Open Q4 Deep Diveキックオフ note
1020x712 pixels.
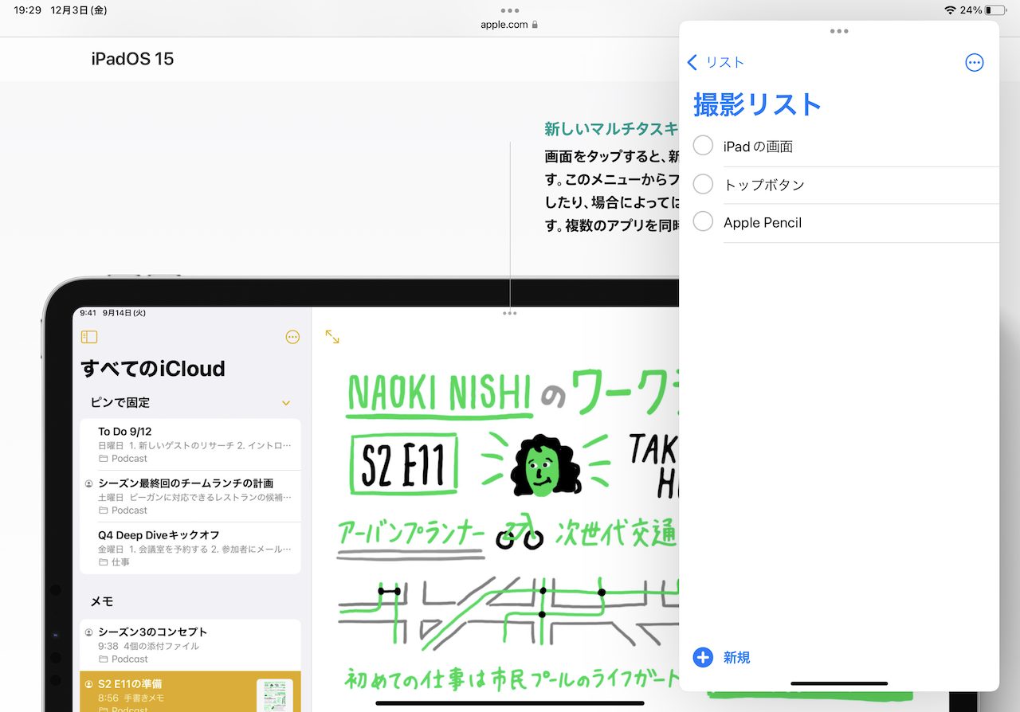pyautogui.click(x=190, y=548)
